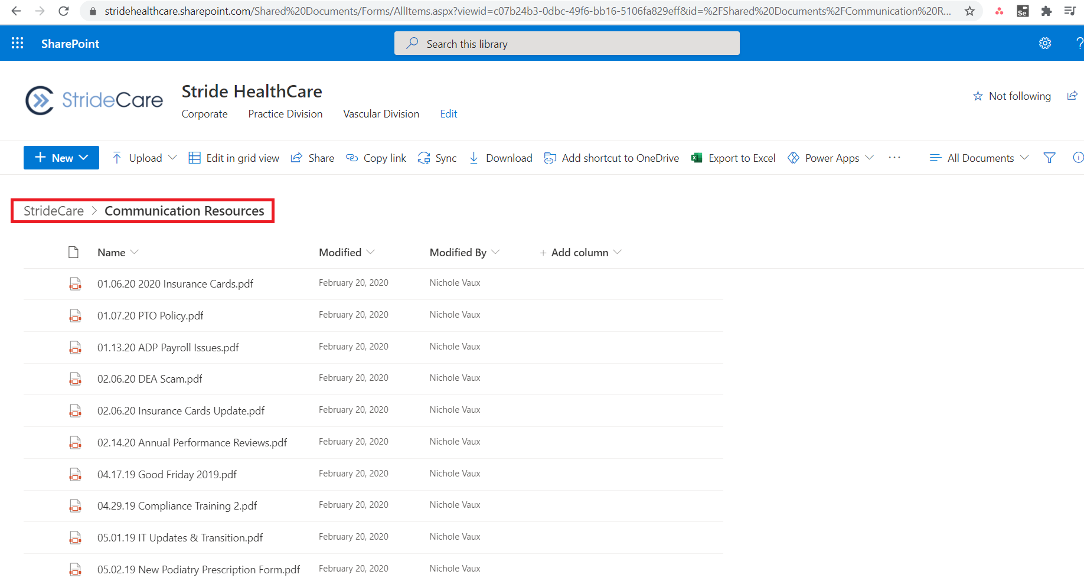Open the SharePoint app launcher waffle icon
The width and height of the screenshot is (1084, 581).
pos(18,43)
